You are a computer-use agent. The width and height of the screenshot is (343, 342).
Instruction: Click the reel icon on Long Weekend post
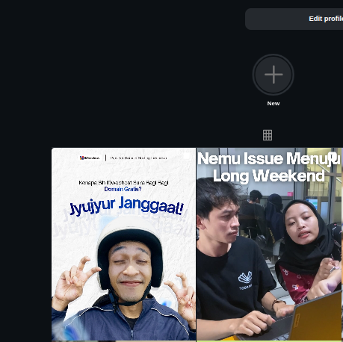tap(333, 157)
